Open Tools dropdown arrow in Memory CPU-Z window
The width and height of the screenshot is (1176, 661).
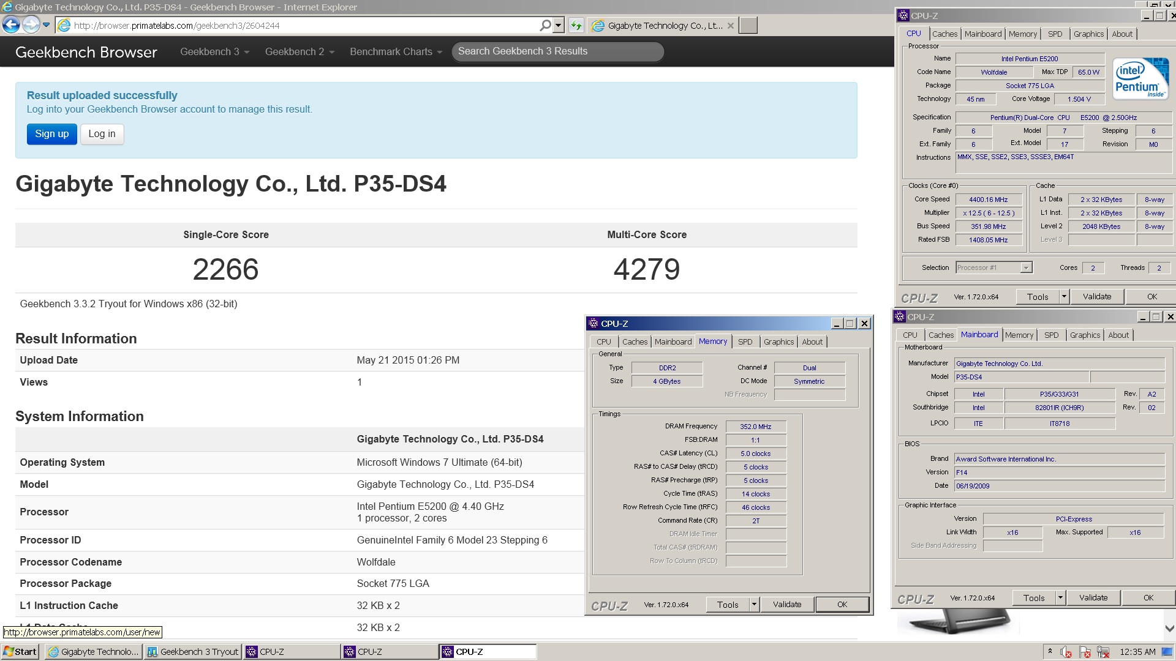click(754, 605)
